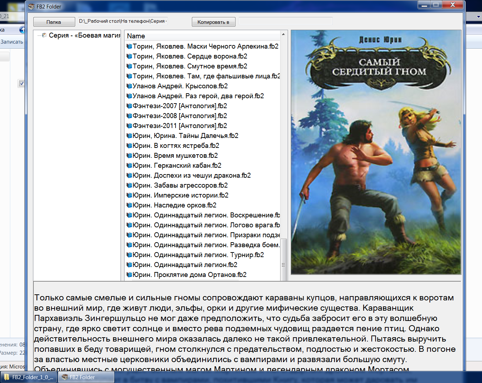The image size is (482, 383).
Task: Toggle the checkbox in the background window
Action: (22, 83)
